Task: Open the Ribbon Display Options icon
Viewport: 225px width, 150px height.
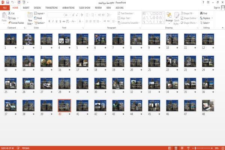Action: [208, 3]
